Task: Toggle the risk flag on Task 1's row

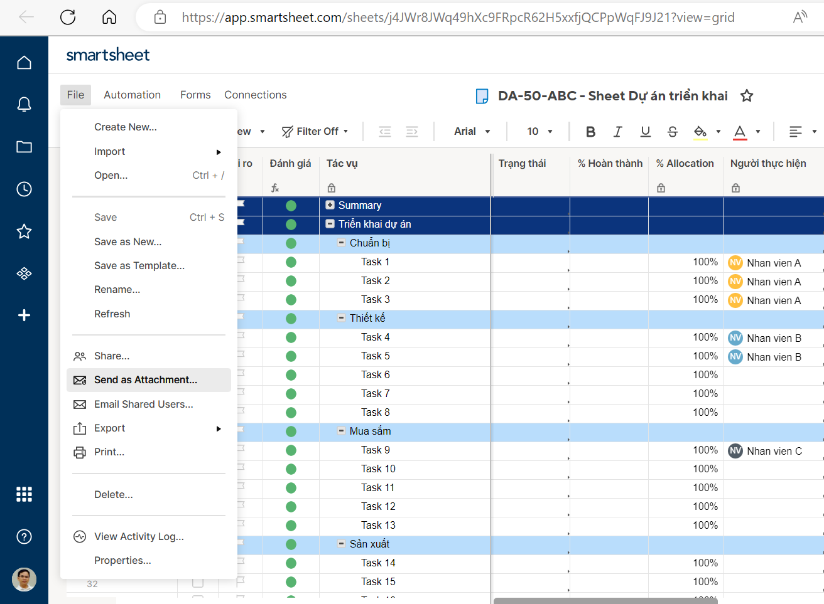Action: 242,262
